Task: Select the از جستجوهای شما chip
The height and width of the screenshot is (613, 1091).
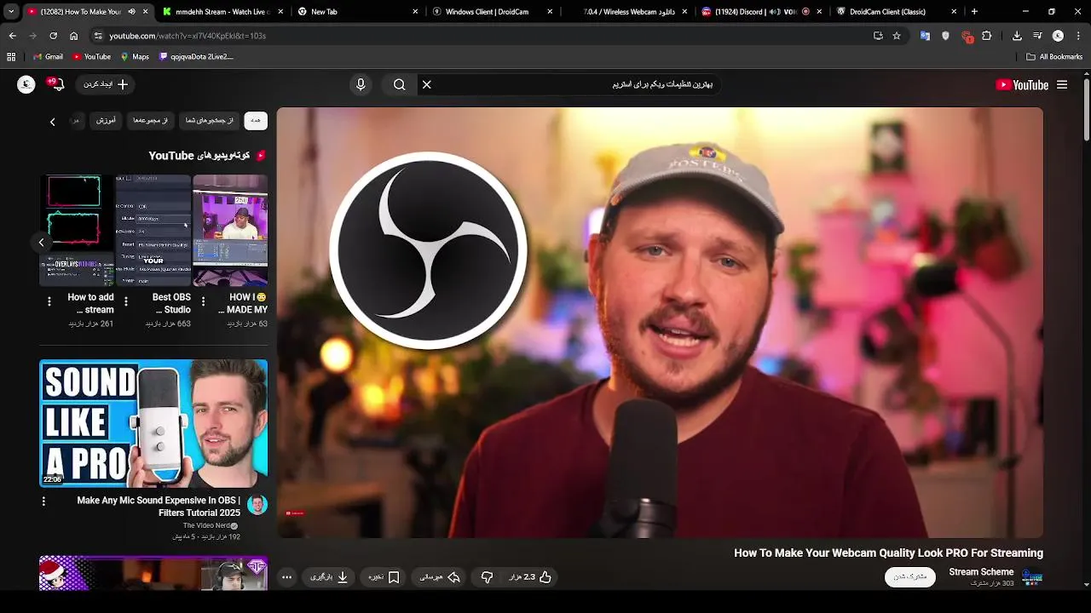Action: 209,121
